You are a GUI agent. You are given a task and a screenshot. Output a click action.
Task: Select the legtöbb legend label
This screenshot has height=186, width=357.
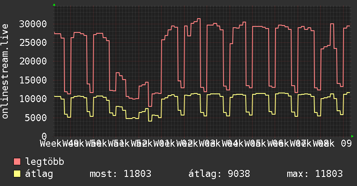tap(45, 162)
